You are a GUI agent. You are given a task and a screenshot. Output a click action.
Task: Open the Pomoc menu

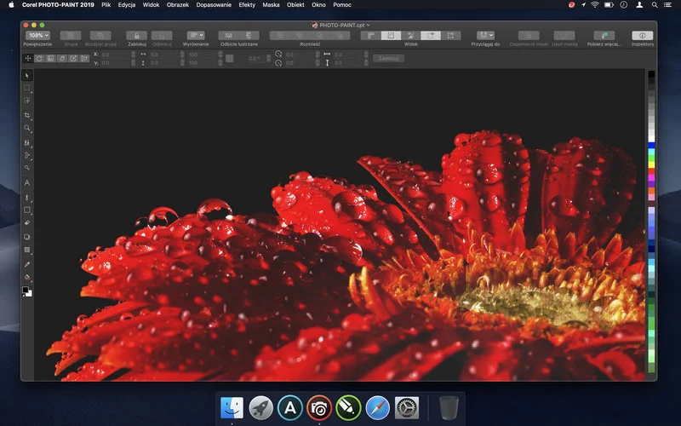[x=342, y=5]
